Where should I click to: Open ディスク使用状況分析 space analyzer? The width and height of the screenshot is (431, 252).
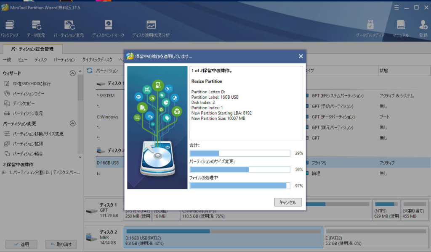click(x=151, y=29)
